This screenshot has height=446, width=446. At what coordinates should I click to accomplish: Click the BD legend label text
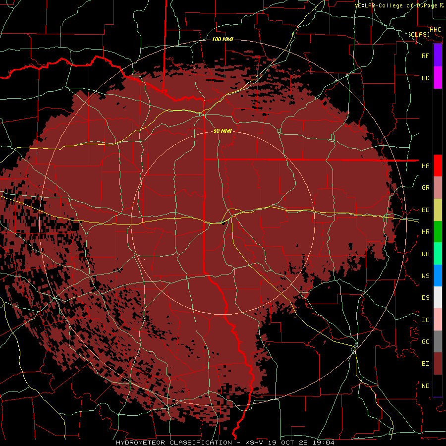(x=425, y=210)
